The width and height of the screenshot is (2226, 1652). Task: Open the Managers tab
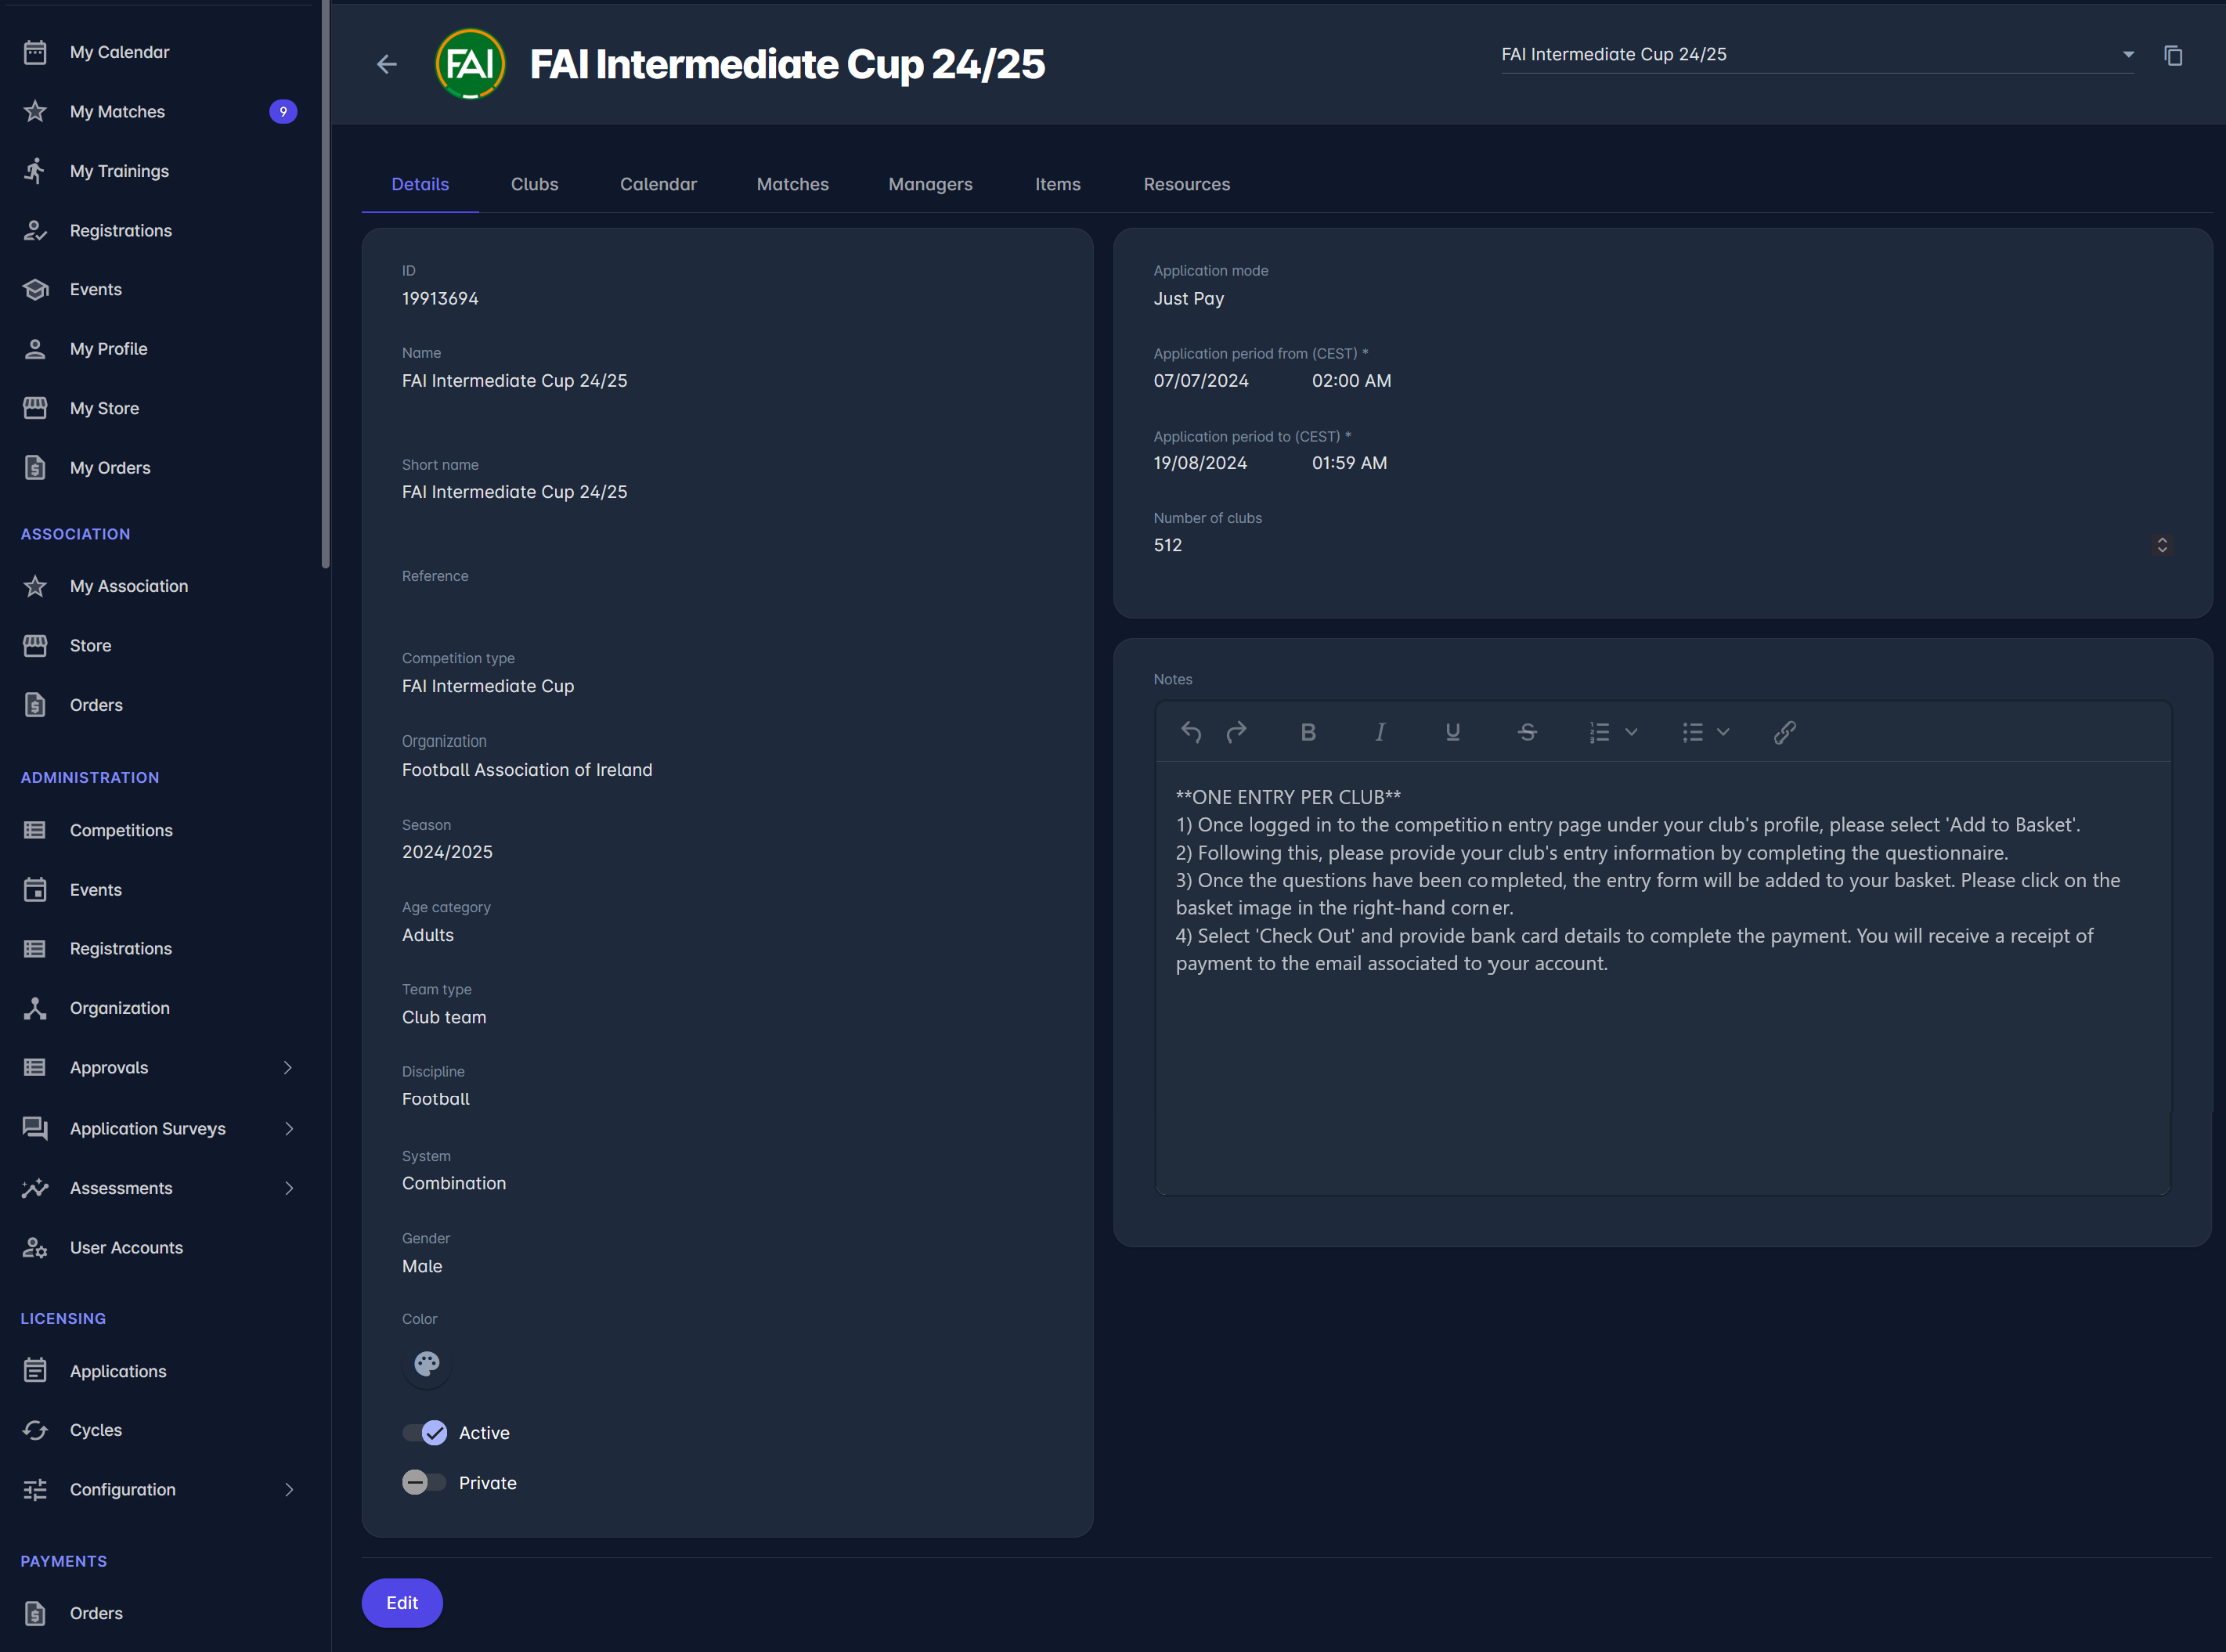pyautogui.click(x=930, y=184)
